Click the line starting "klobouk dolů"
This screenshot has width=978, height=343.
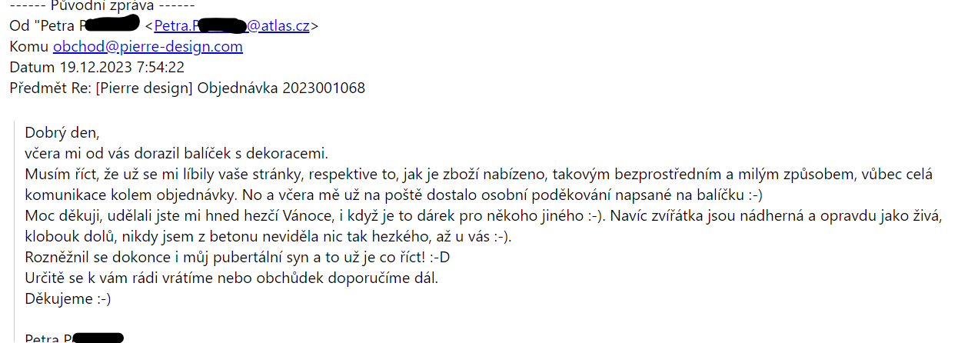coord(268,236)
